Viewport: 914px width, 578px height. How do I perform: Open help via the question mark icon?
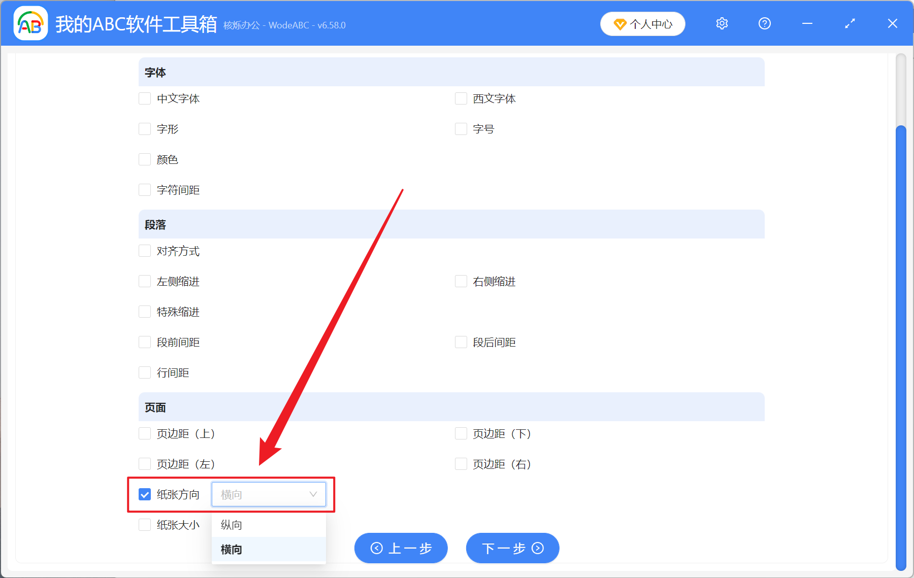pyautogui.click(x=764, y=23)
